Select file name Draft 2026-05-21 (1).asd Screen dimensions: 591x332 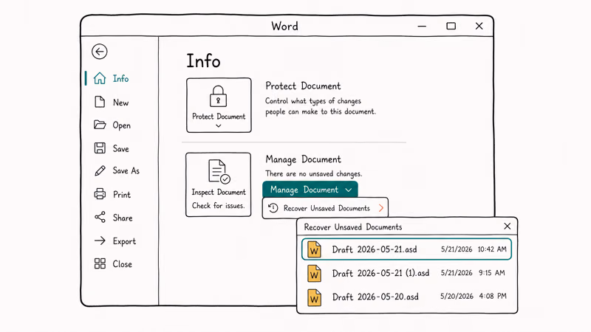pyautogui.click(x=380, y=273)
